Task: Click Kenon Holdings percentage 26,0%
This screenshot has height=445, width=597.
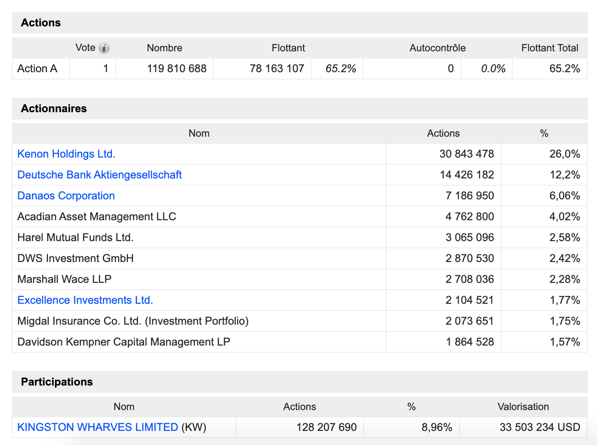Action: [565, 154]
